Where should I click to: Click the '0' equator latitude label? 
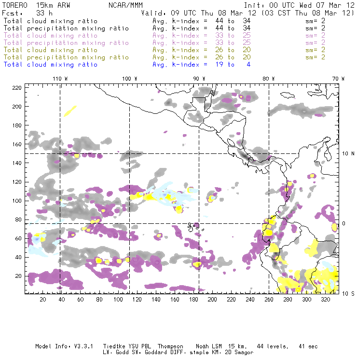pyautogui.click(x=344, y=223)
